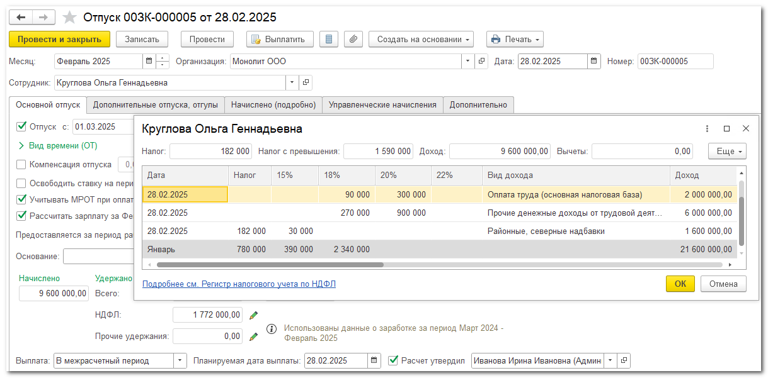Screen dimensions: 768x378
Task: Click the horizontal scrollbar in the tax table
Action: (x=270, y=265)
